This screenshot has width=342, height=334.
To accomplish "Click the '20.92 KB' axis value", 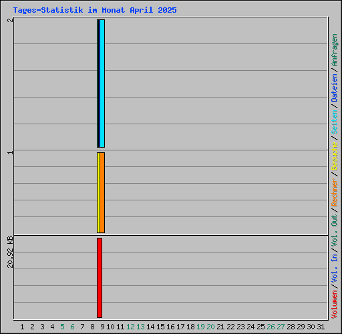I will (10, 252).
